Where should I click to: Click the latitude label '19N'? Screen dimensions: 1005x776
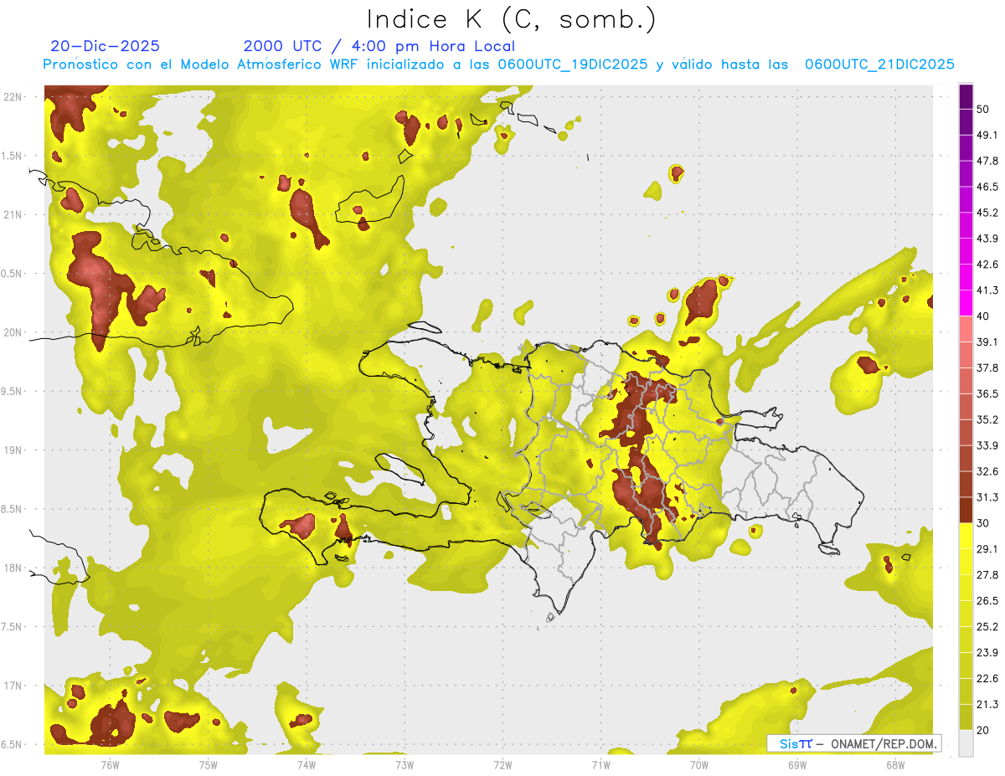click(13, 450)
